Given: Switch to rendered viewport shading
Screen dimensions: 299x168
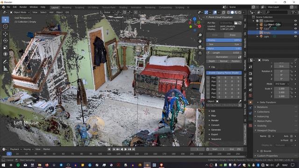Looking at the screenshot, I should tap(240, 13).
